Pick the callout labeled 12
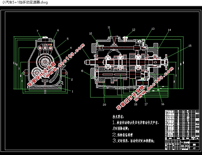The height and width of the screenshot is (155, 202). coord(134,30)
